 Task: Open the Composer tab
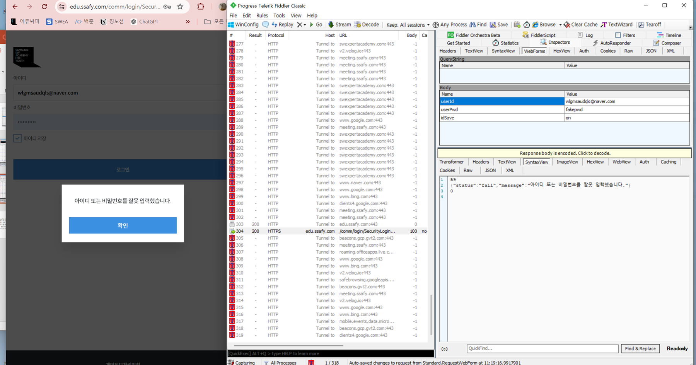point(667,43)
